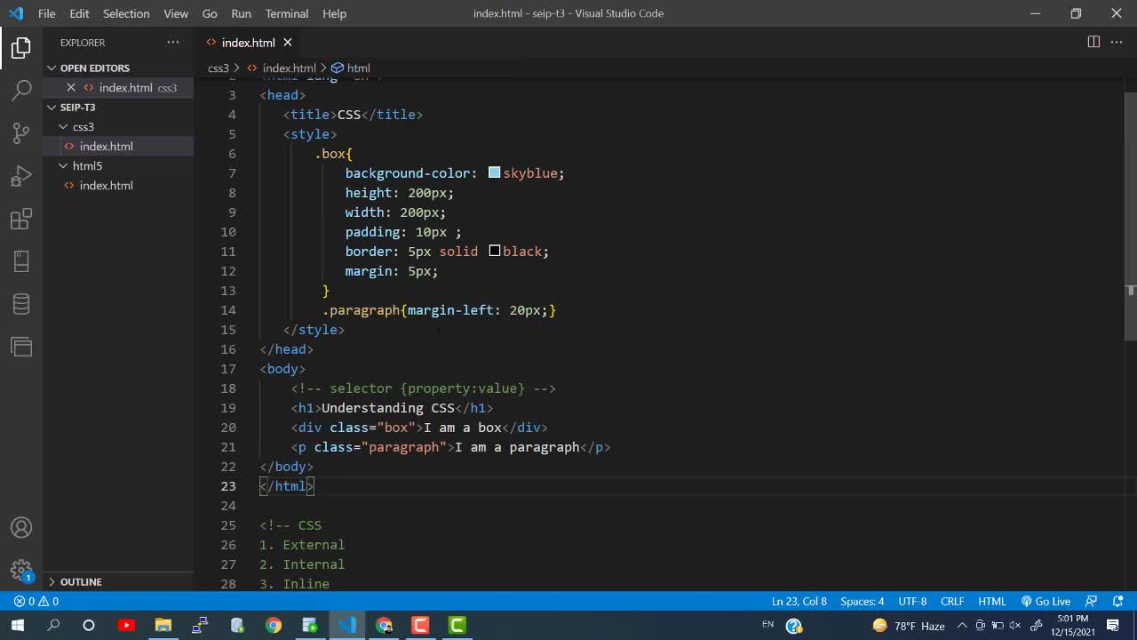Open the database icon view in activity bar
The width and height of the screenshot is (1137, 640).
(21, 304)
